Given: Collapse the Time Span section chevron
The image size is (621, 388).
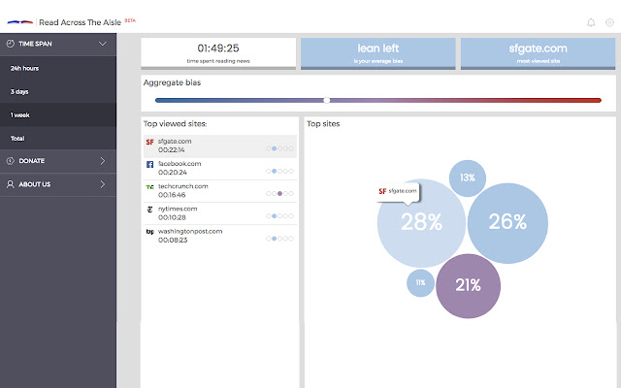Looking at the screenshot, I should (x=103, y=44).
